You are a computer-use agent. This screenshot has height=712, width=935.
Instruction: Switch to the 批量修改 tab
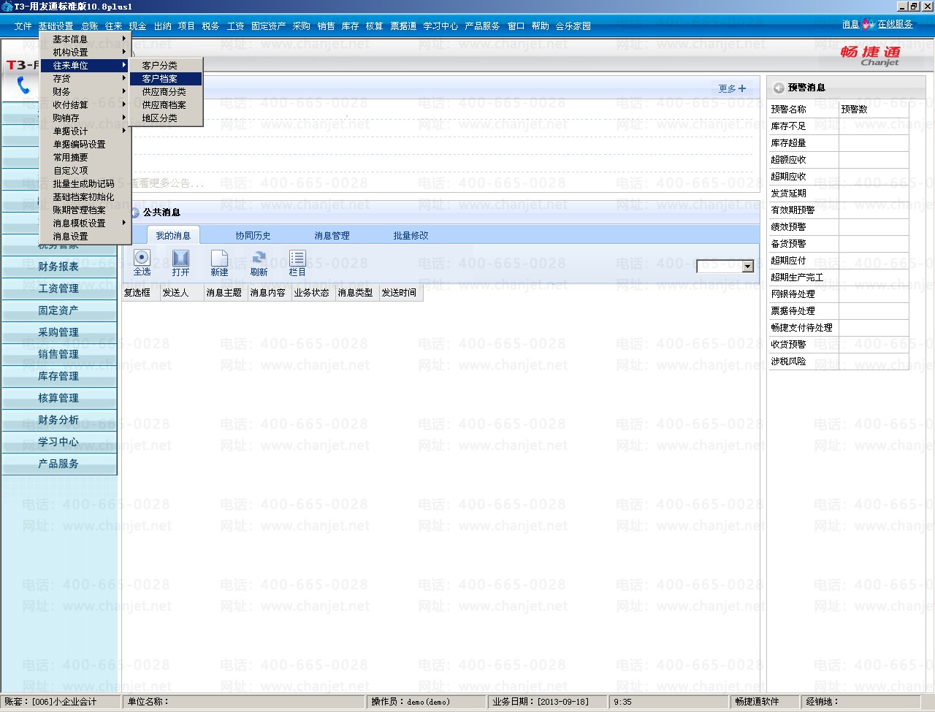(411, 235)
